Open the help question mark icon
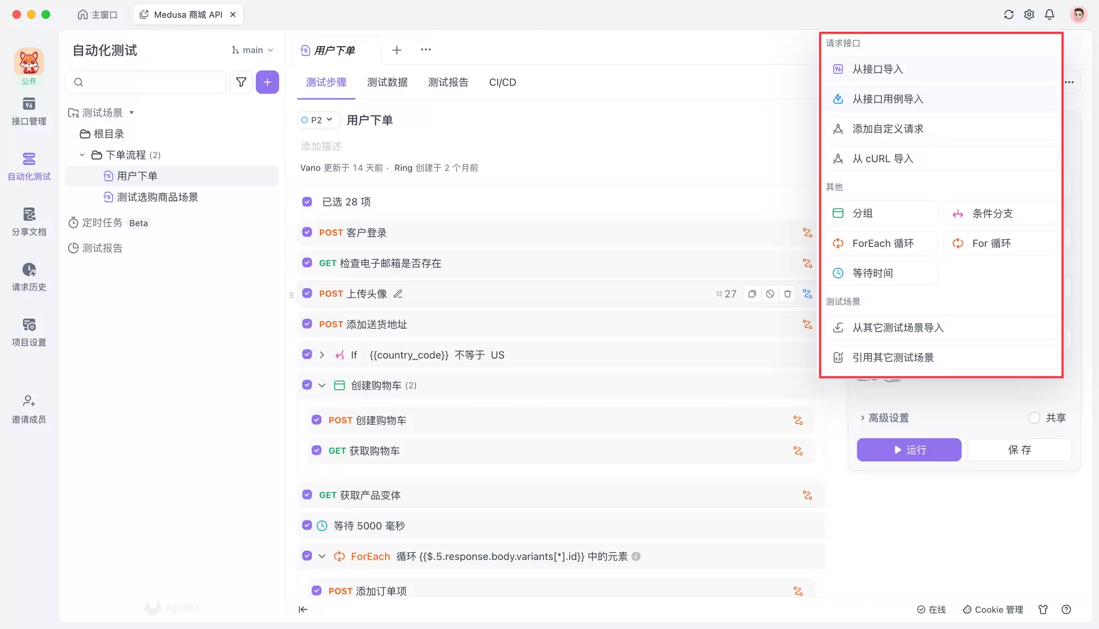This screenshot has height=629, width=1099. coord(1066,609)
